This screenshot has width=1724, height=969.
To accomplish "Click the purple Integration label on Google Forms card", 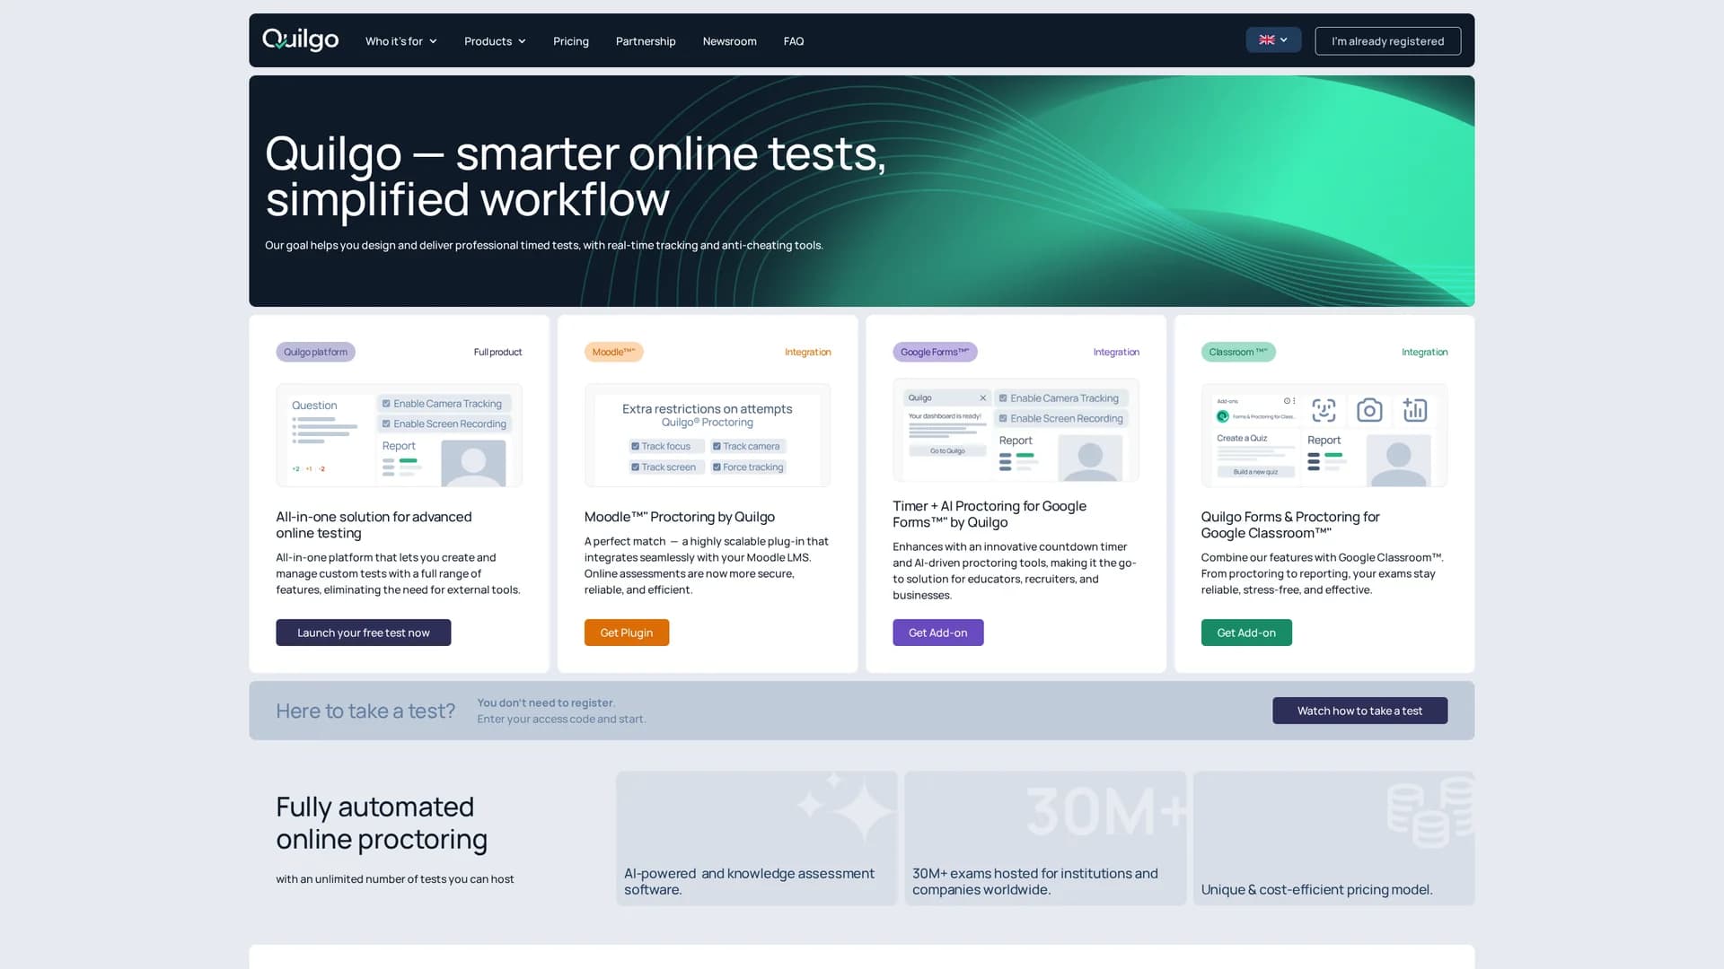I will point(1116,352).
